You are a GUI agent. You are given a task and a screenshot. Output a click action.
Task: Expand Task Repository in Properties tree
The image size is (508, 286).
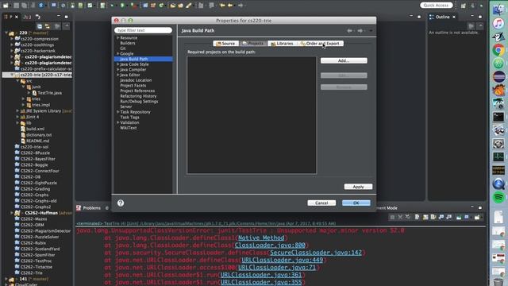118,112
